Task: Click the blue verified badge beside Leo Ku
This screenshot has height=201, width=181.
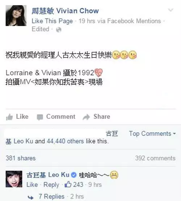Action: (73, 175)
